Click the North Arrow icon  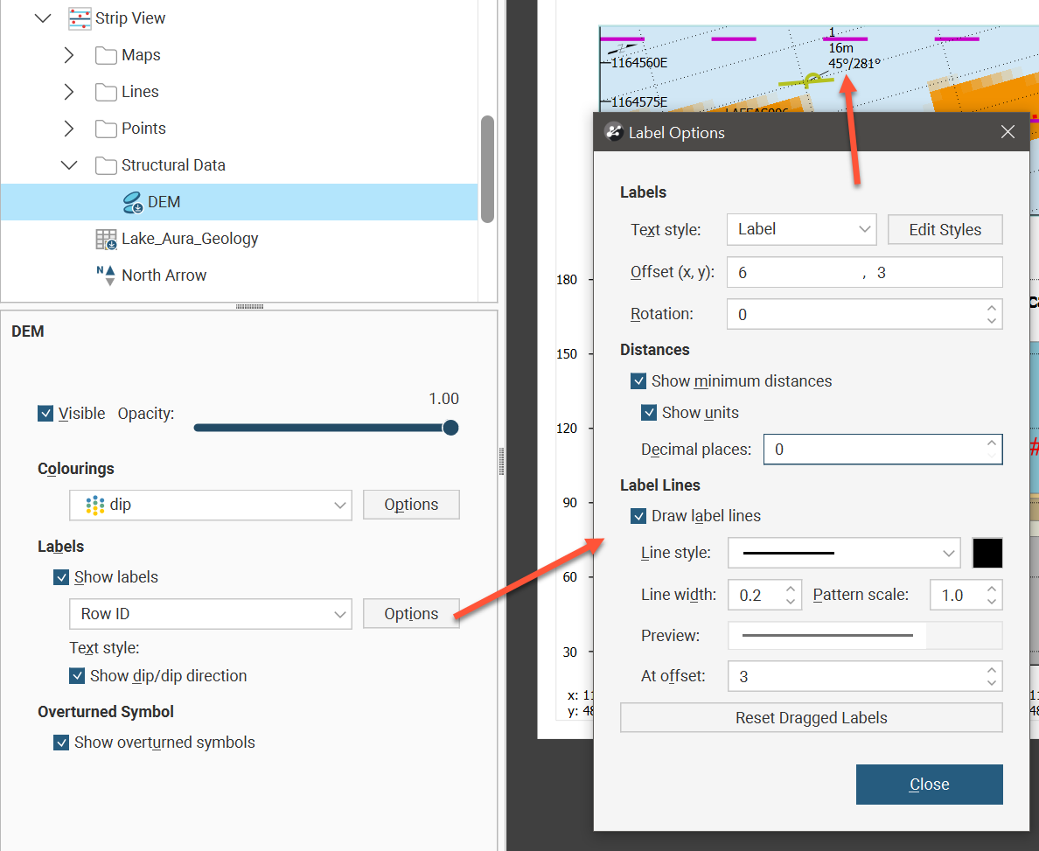point(106,276)
